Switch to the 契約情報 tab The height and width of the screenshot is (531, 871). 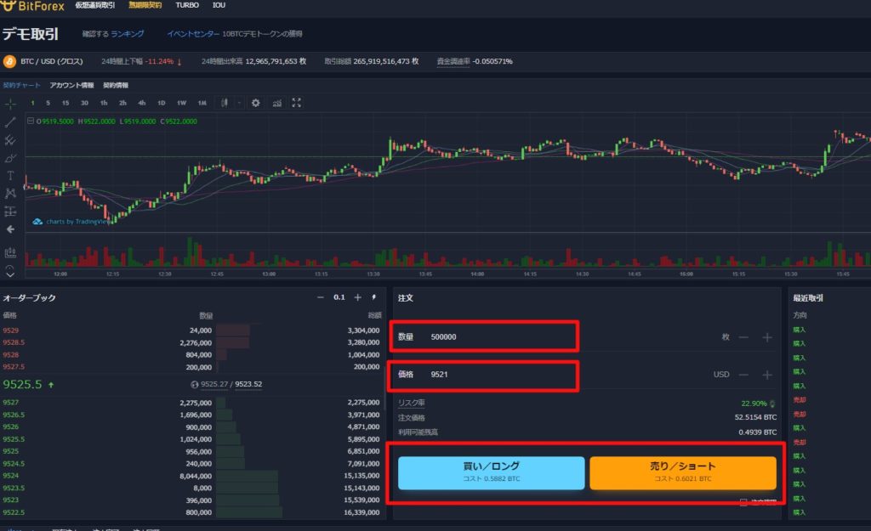[116, 85]
